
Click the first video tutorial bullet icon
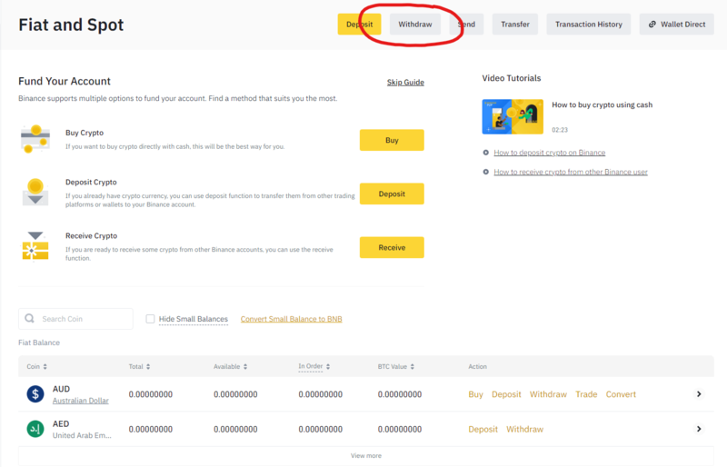[x=485, y=153]
